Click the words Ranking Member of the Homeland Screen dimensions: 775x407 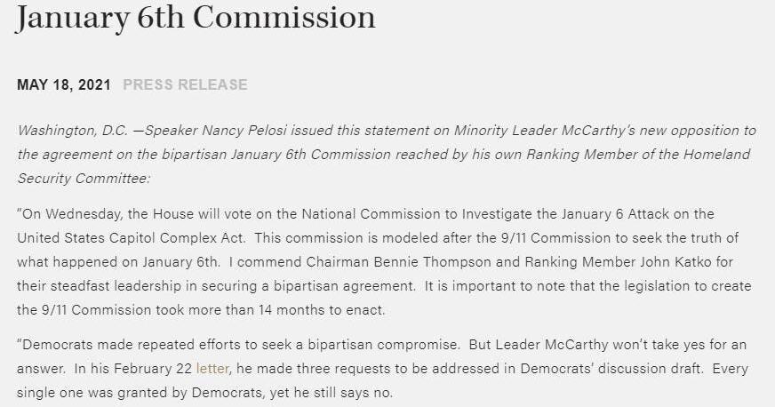(639, 155)
